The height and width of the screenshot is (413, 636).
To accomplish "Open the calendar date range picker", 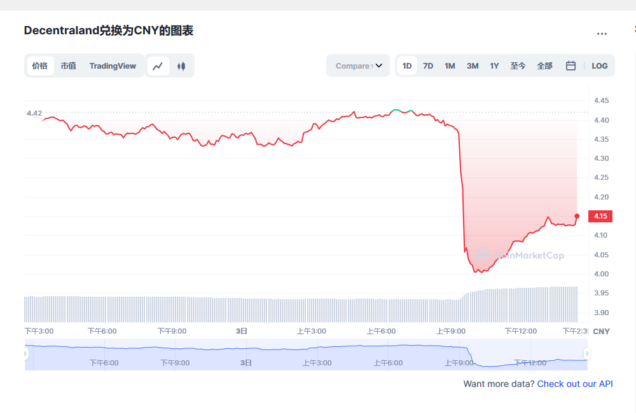I will 570,65.
